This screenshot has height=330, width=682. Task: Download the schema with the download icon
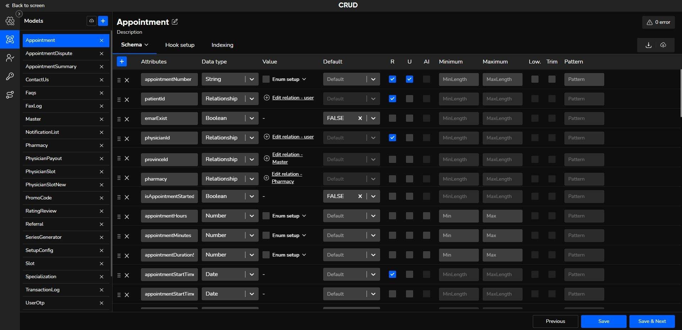(648, 45)
